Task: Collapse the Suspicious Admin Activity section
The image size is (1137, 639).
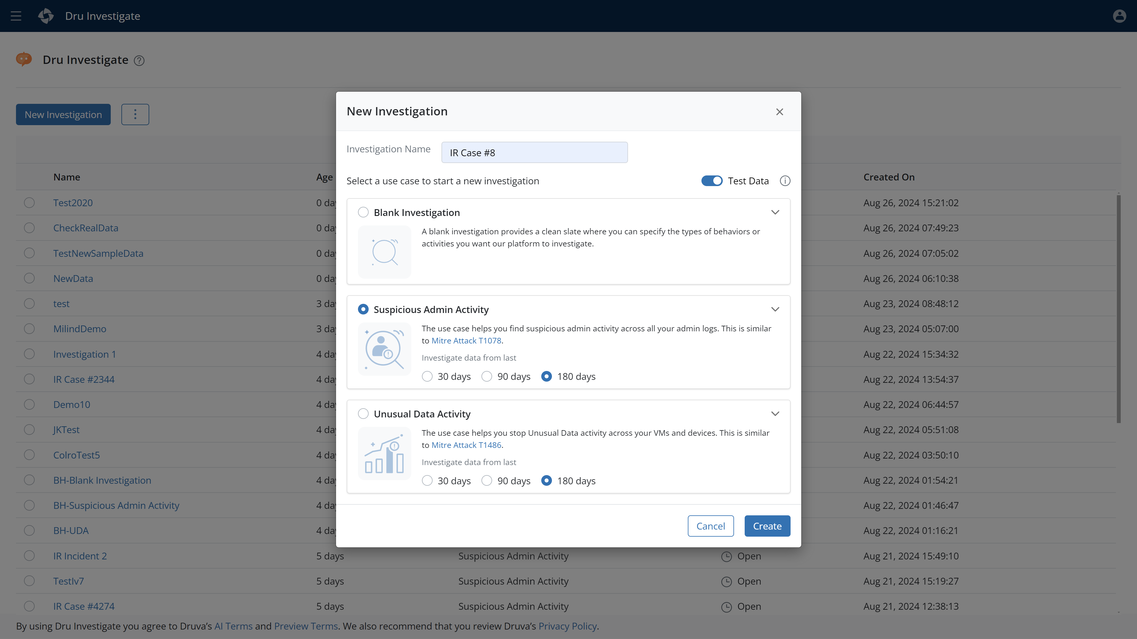Action: (x=775, y=309)
